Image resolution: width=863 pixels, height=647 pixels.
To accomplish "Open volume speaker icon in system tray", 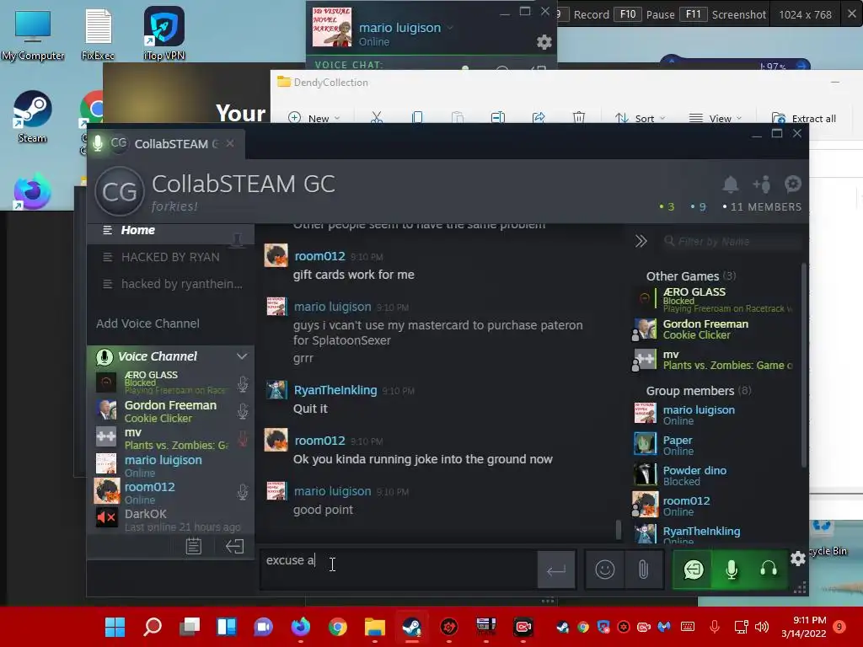I will tap(762, 626).
